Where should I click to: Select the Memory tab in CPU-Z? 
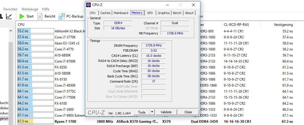[137, 13]
